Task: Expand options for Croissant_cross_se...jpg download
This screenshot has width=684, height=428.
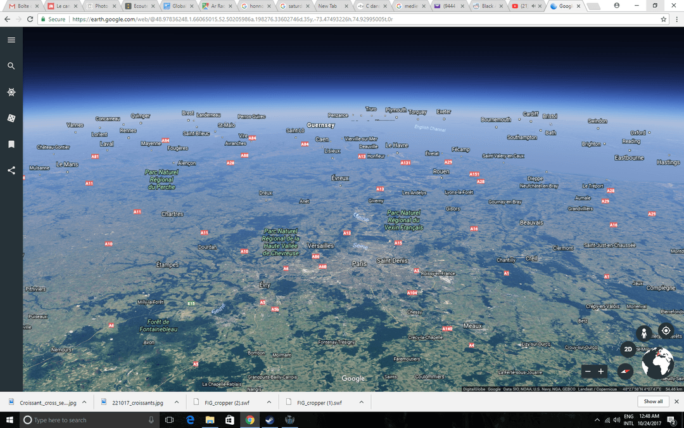Action: click(x=84, y=402)
